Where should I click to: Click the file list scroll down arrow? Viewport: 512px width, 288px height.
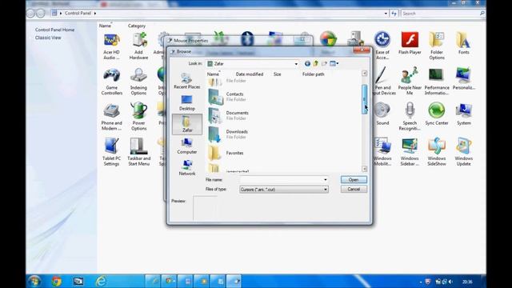click(x=365, y=169)
